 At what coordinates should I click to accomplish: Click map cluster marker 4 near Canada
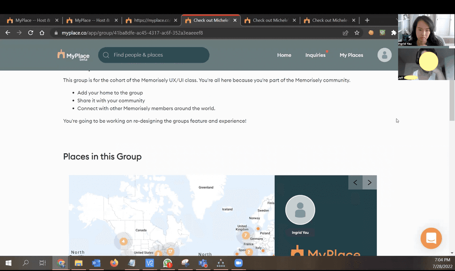tap(124, 241)
